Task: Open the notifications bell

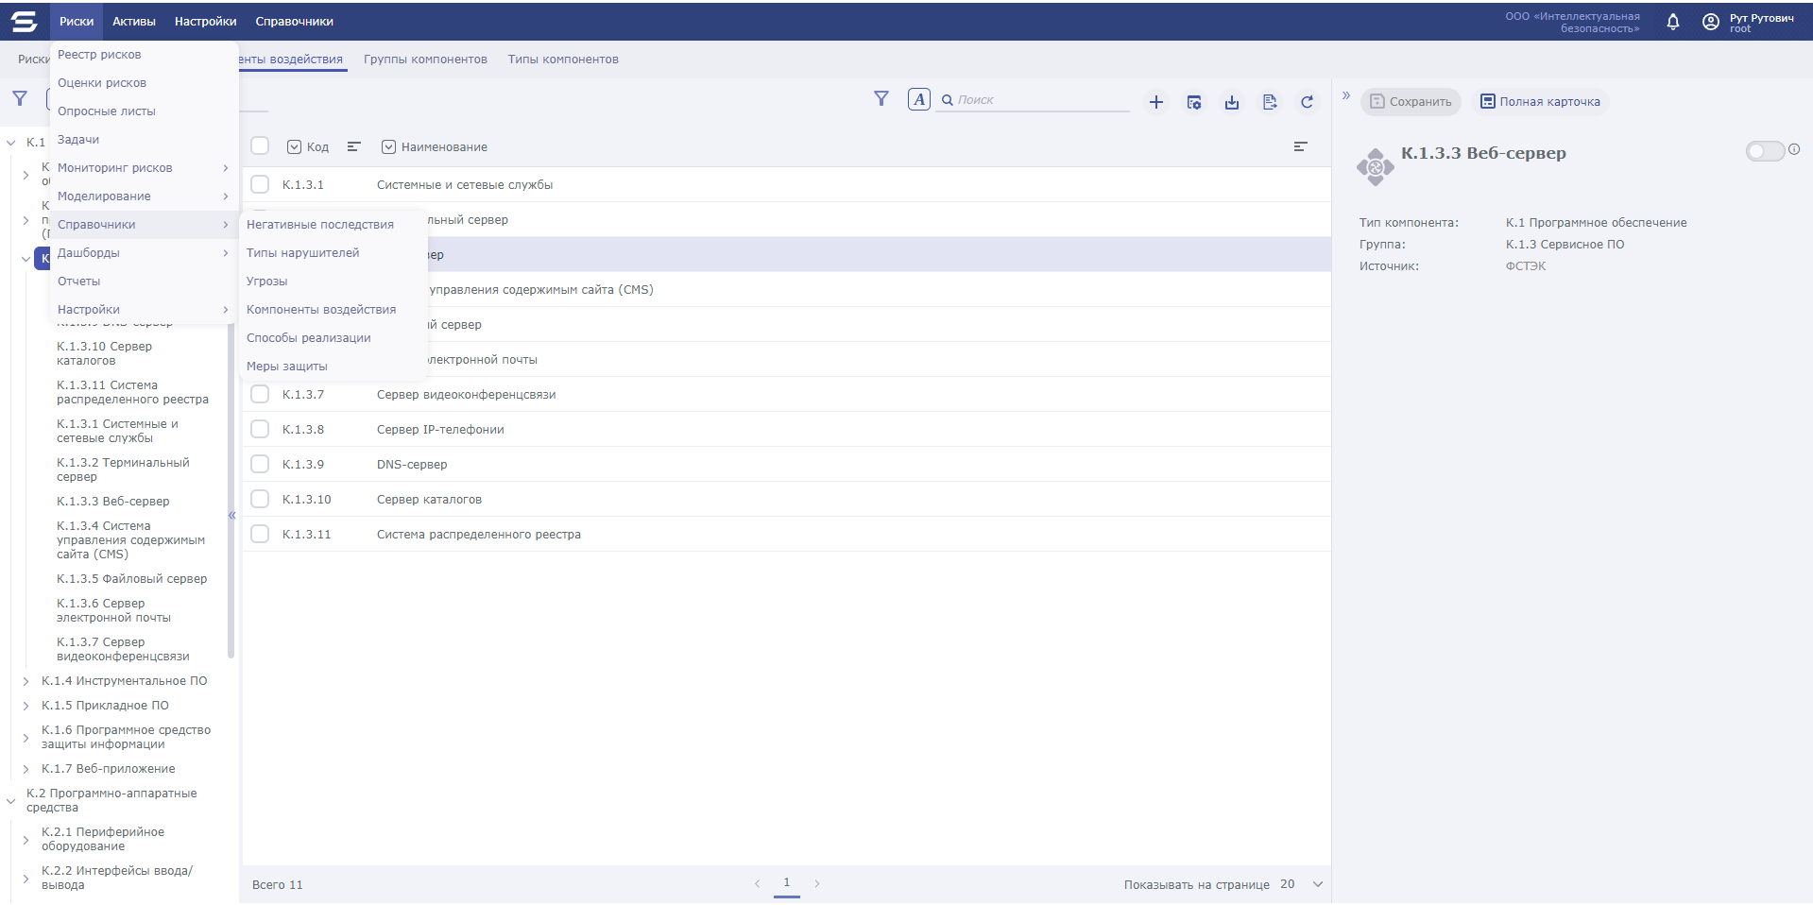Action: (x=1673, y=22)
